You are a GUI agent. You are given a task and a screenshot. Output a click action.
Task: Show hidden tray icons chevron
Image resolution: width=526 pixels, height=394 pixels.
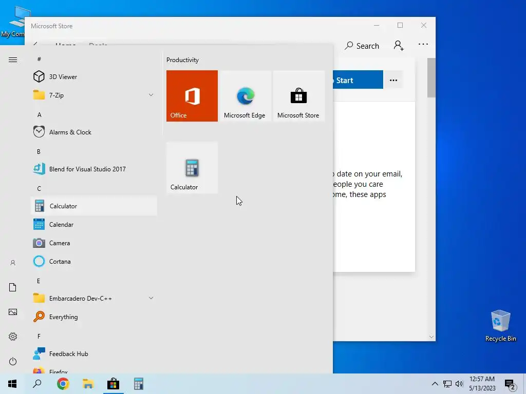click(435, 384)
